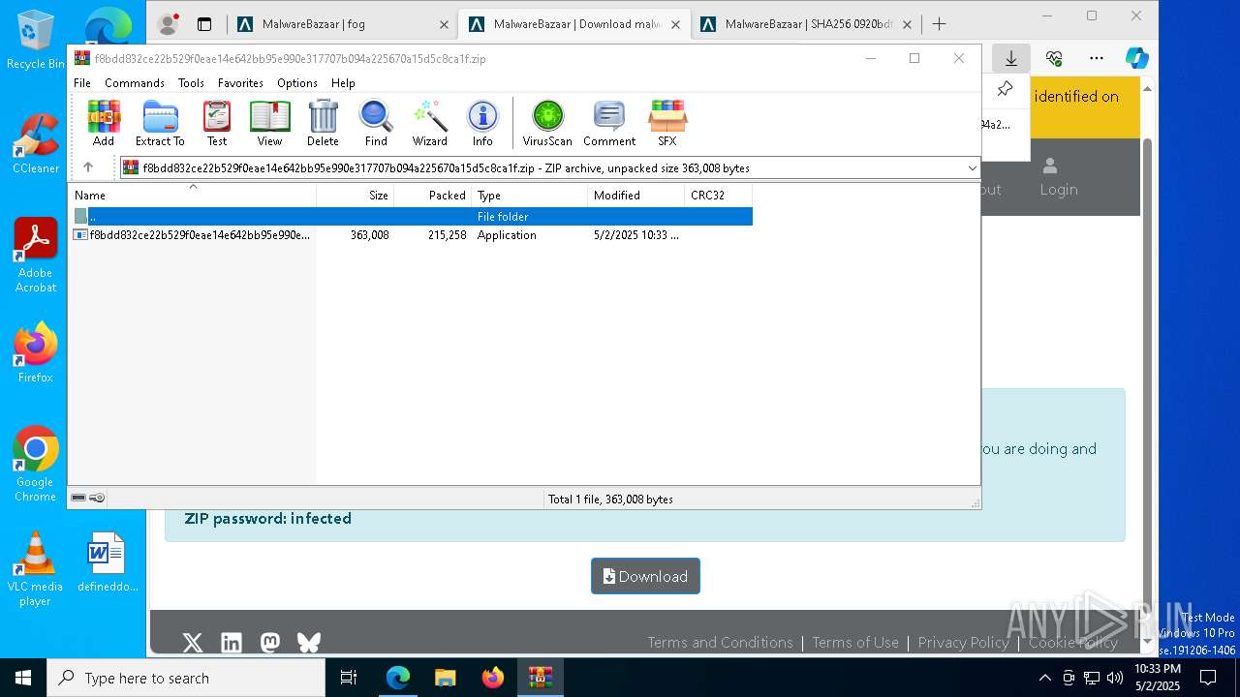Show archive Info
1240x697 pixels.
tap(482, 123)
